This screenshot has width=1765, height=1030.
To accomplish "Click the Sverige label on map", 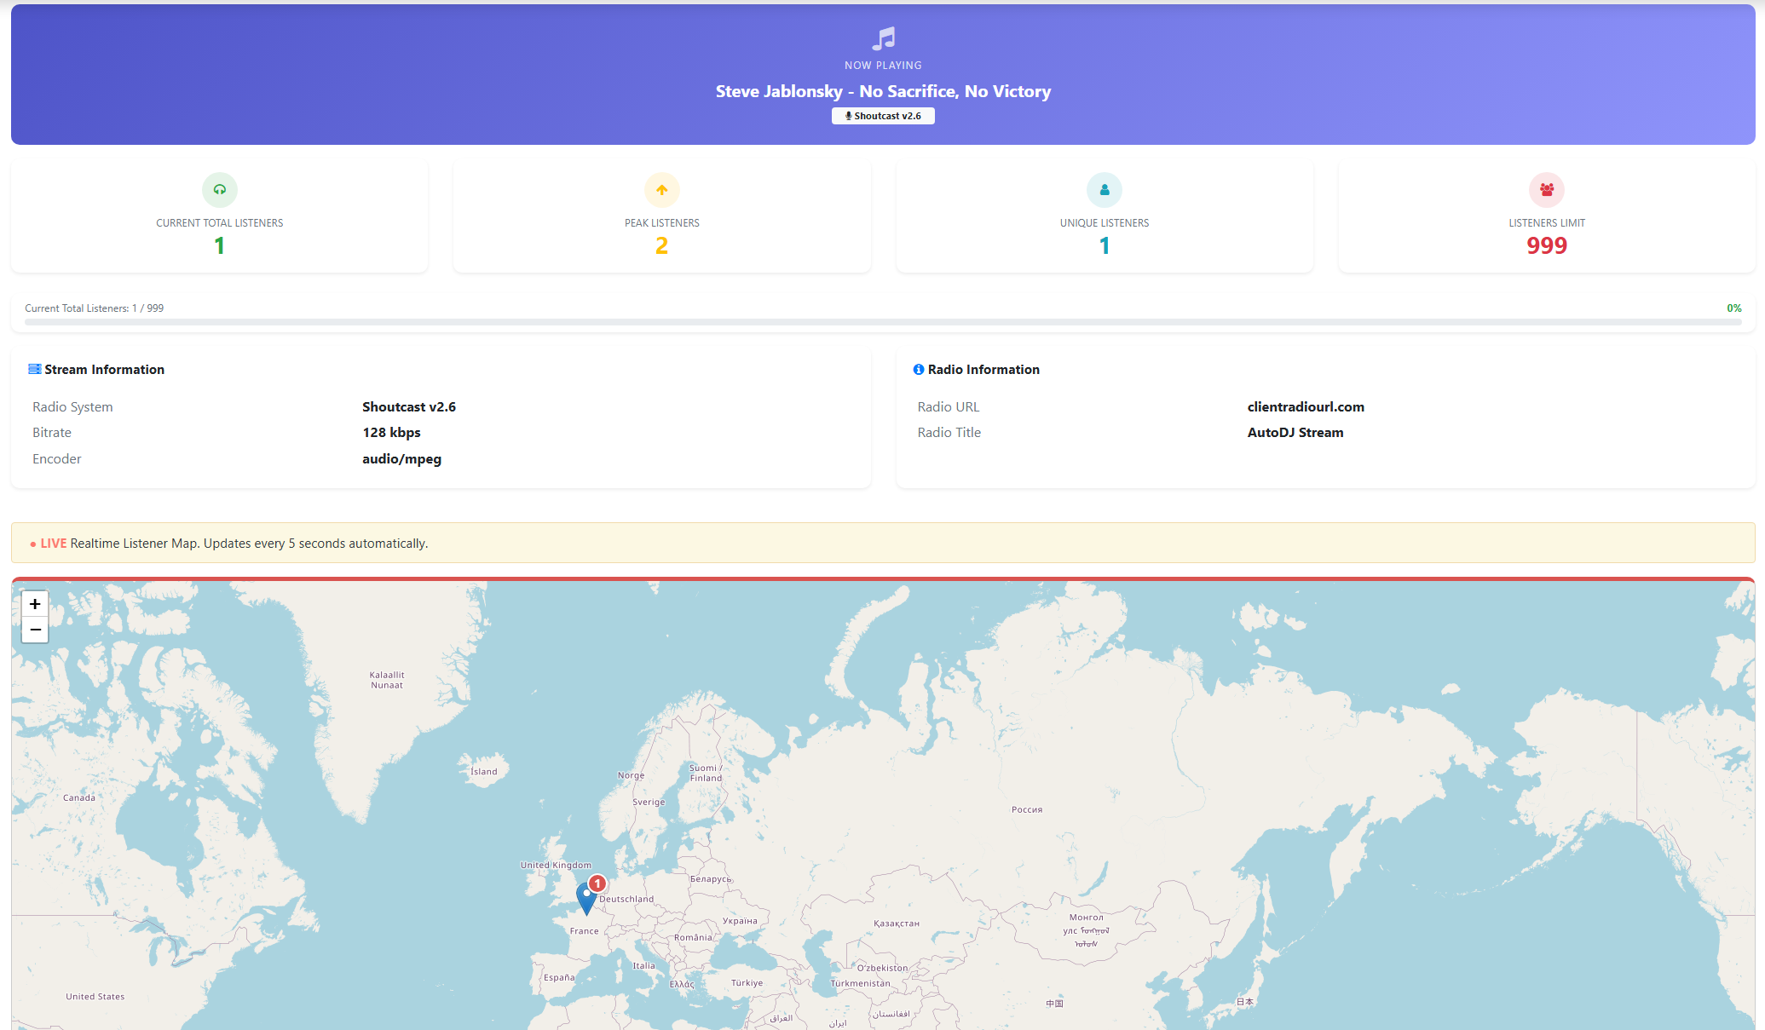I will click(649, 803).
